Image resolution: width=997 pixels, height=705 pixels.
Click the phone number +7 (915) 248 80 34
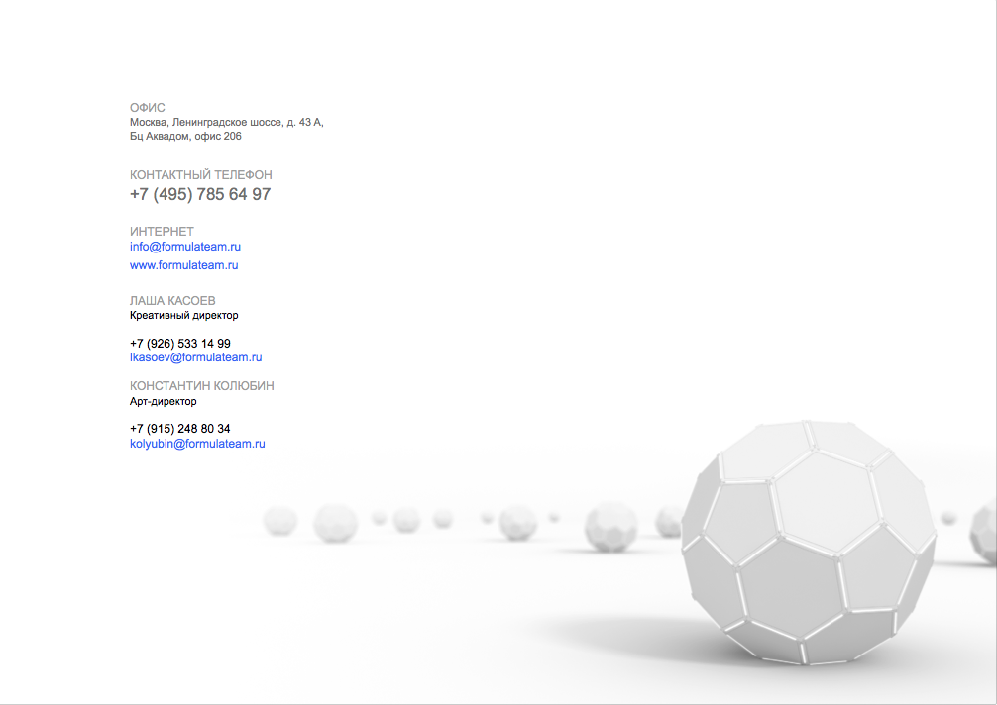click(180, 429)
